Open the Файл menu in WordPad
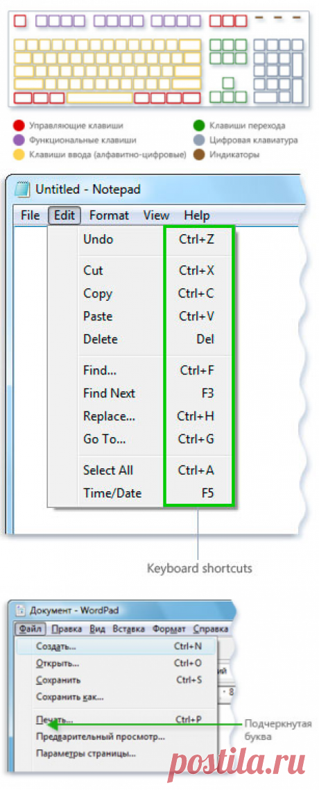The height and width of the screenshot is (790, 319). tap(31, 629)
